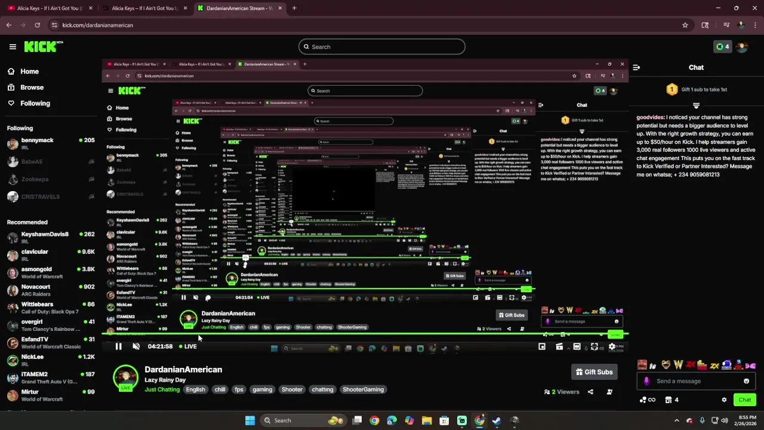Select the fps tag
The height and width of the screenshot is (430, 764).
pyautogui.click(x=239, y=389)
